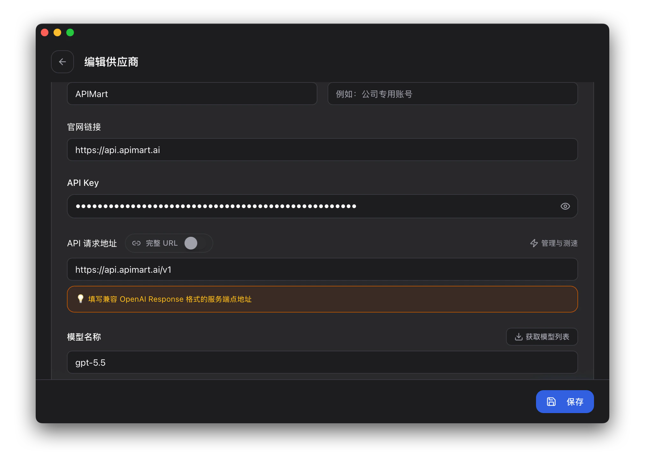Click the 模型名称 label
Viewport: 645px width, 471px height.
click(x=84, y=337)
